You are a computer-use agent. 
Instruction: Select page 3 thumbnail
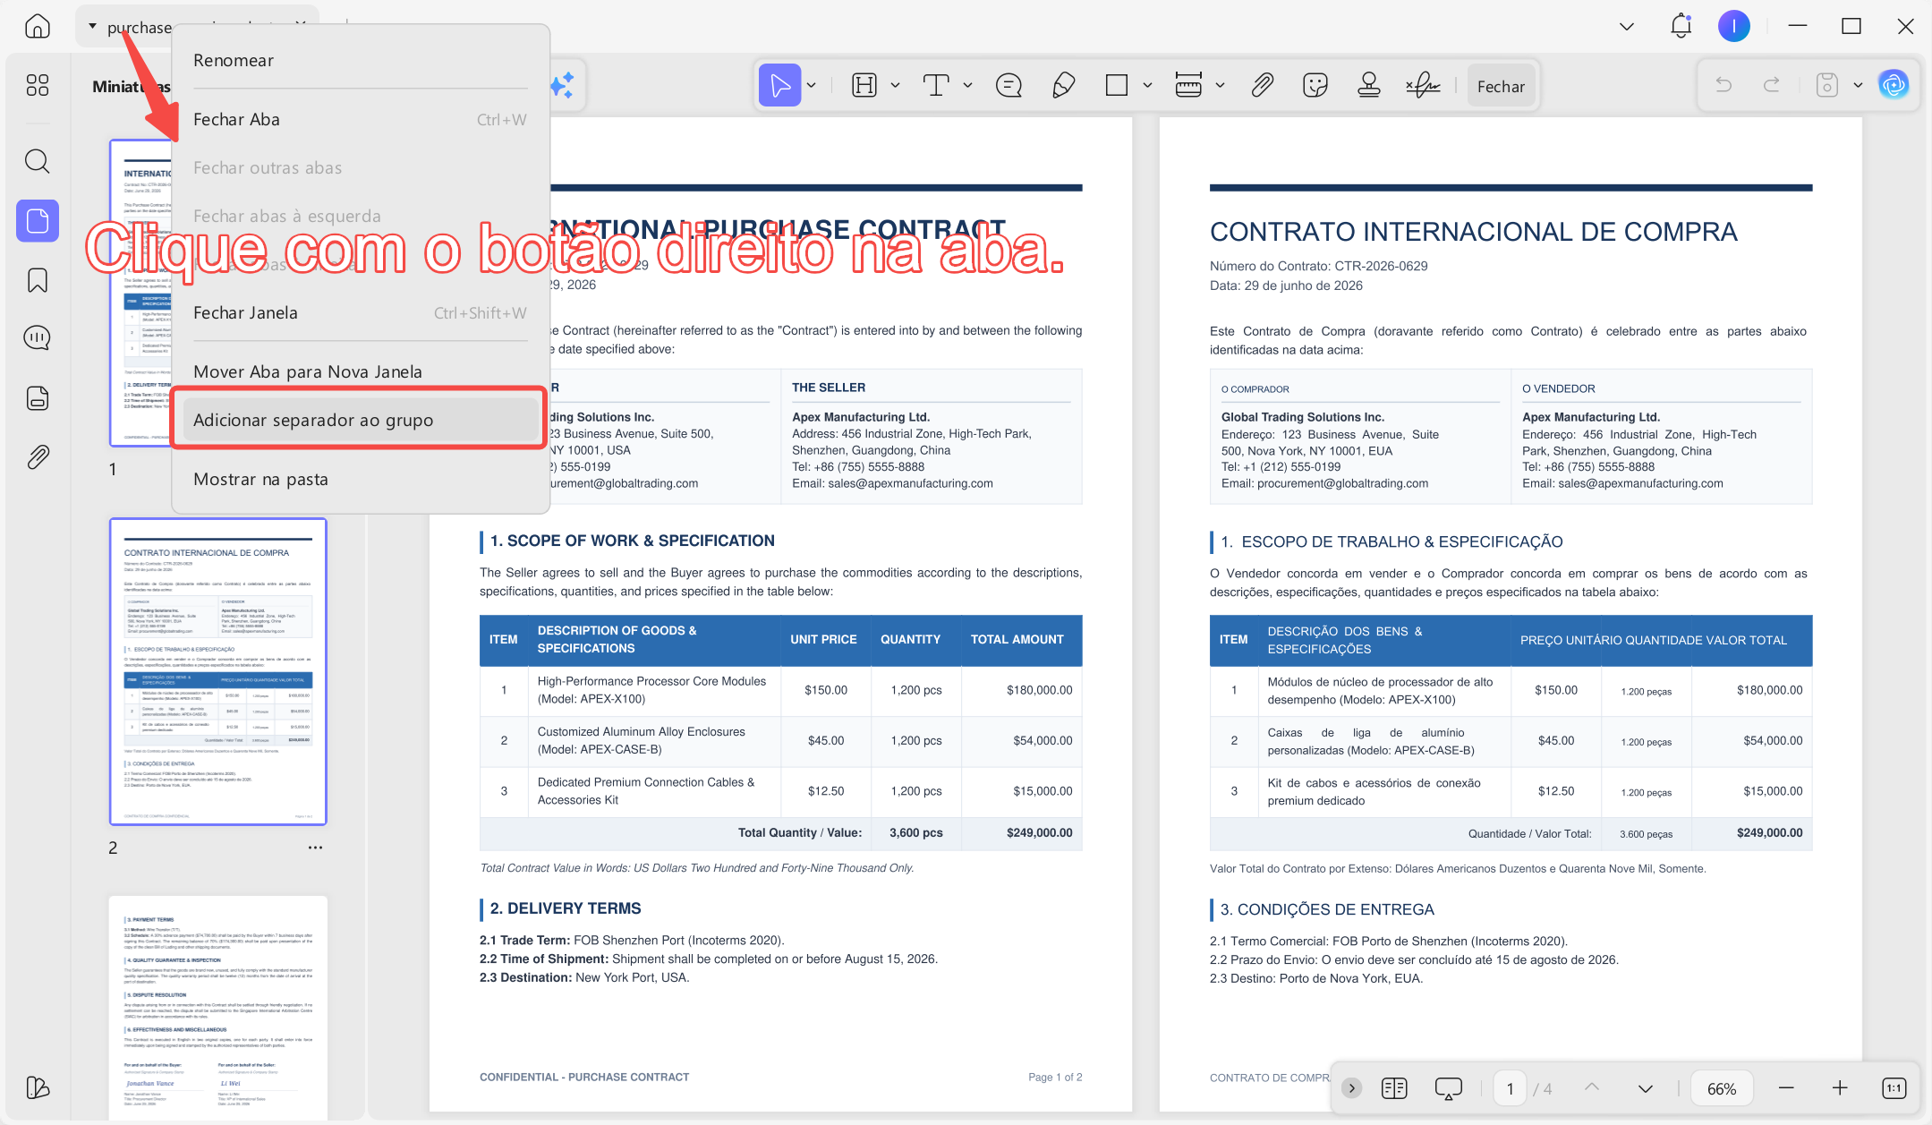click(218, 1007)
